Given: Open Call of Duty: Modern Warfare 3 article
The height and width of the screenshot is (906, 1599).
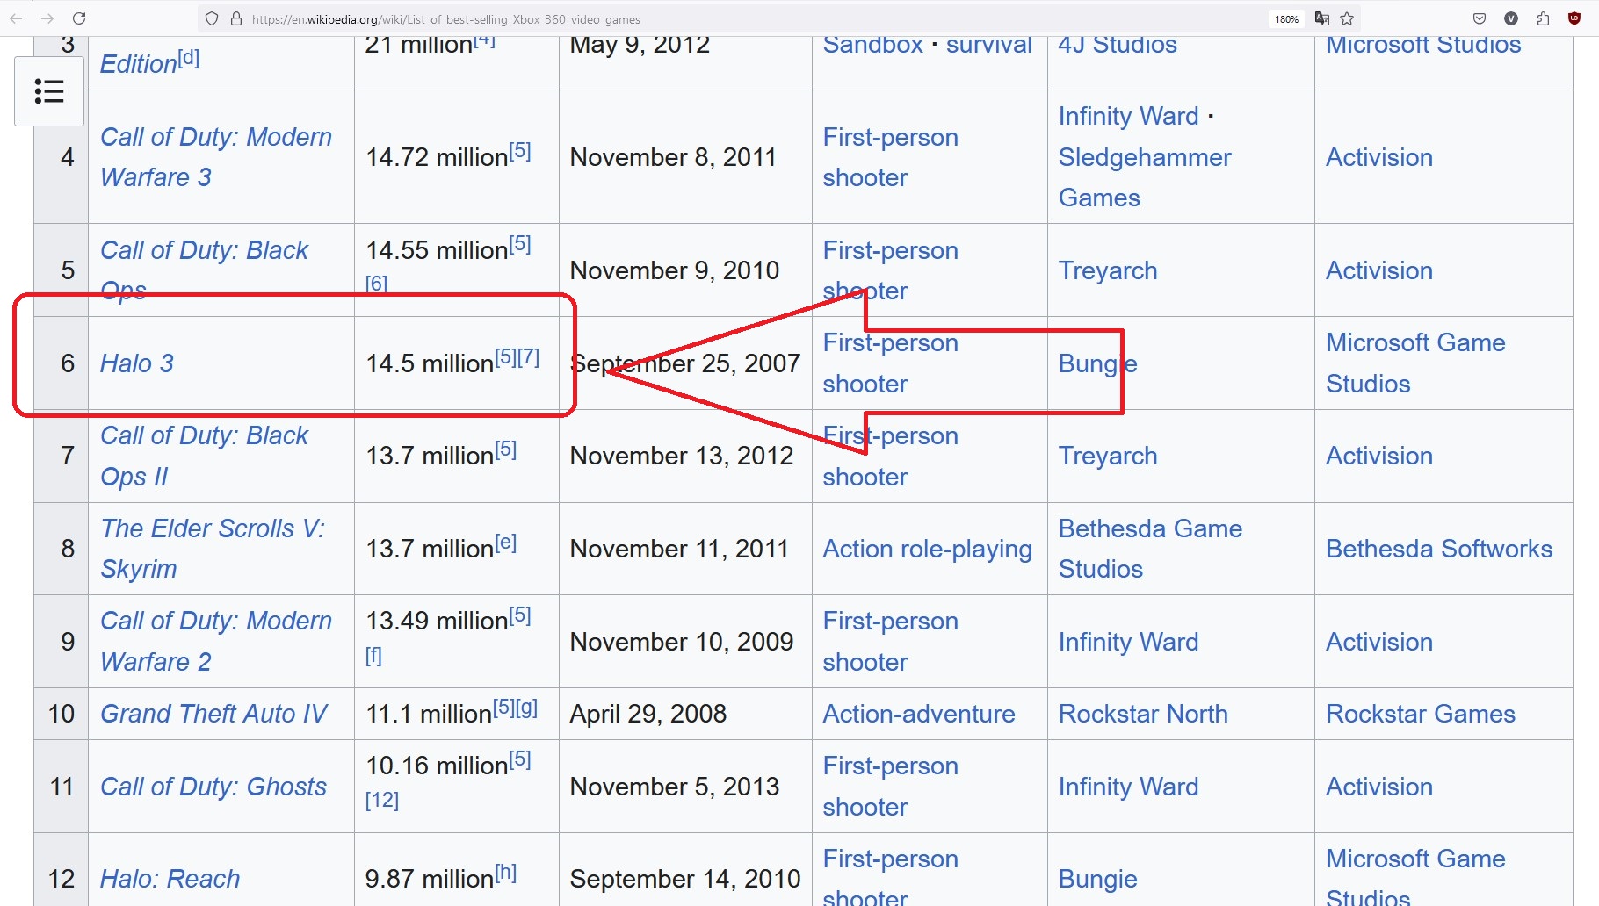Looking at the screenshot, I should (x=216, y=157).
